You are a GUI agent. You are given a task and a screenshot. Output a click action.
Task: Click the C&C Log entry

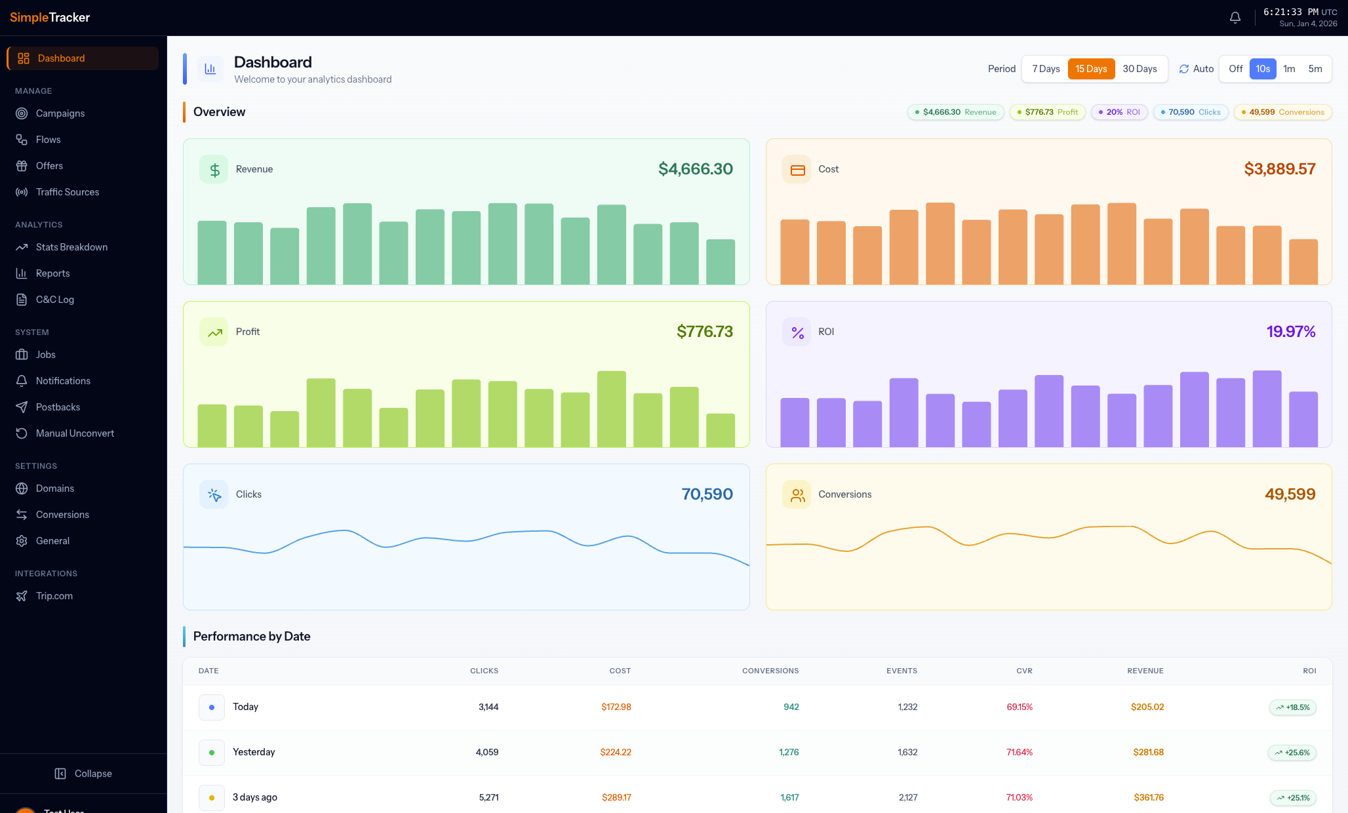coord(55,299)
